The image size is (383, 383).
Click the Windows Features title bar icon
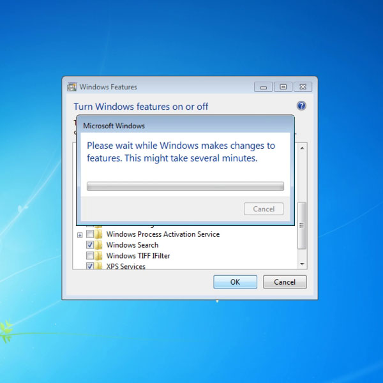click(72, 87)
